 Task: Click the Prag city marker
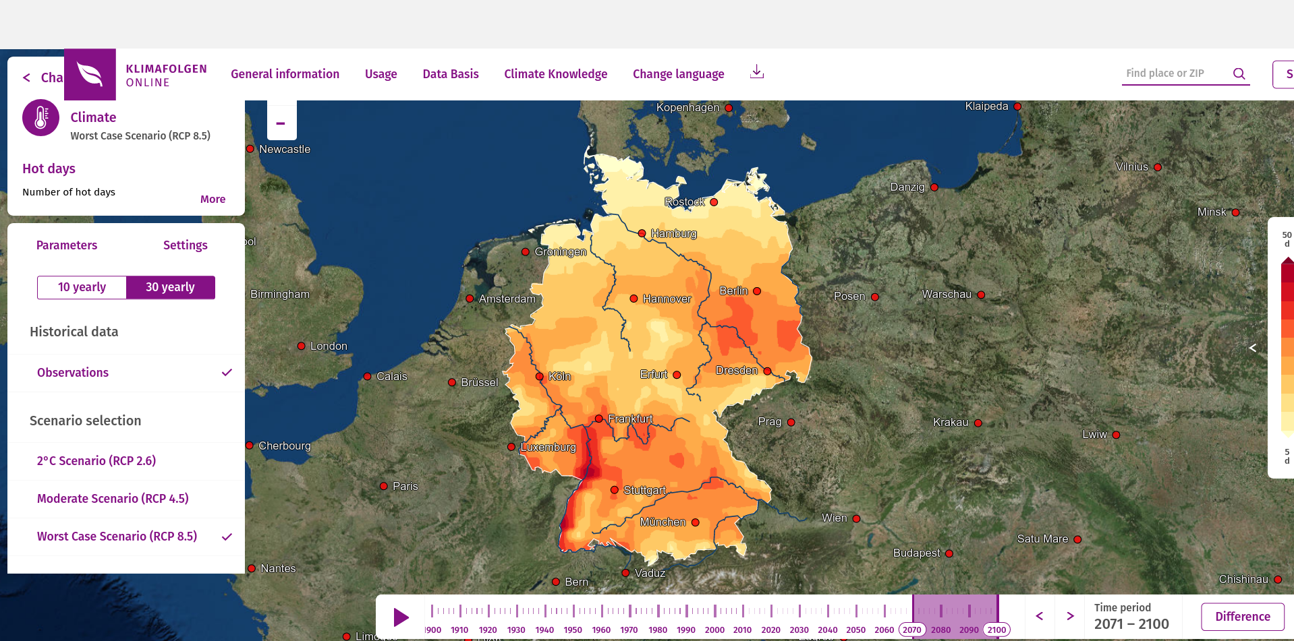pyautogui.click(x=791, y=423)
